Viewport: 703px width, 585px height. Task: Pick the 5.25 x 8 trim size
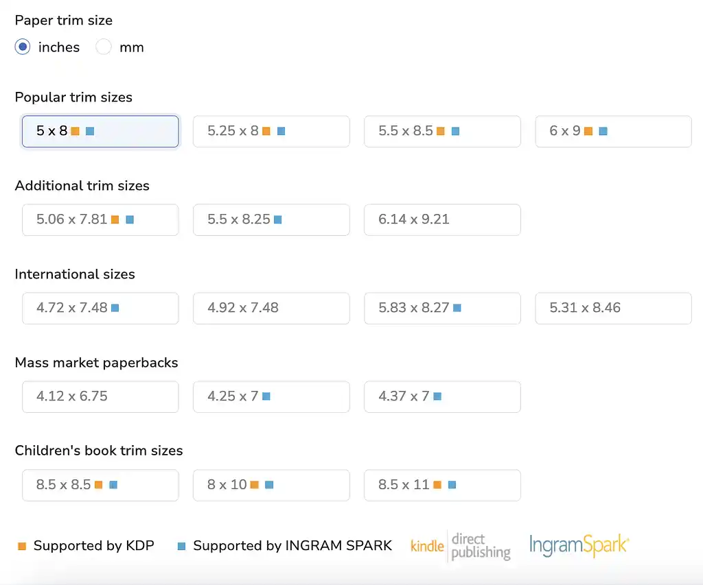click(x=271, y=131)
